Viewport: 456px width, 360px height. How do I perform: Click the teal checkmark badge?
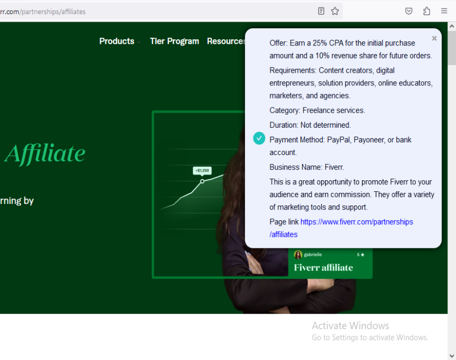pyautogui.click(x=259, y=138)
